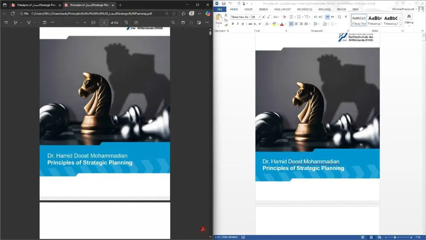Open Word proofing status icon

243,237
